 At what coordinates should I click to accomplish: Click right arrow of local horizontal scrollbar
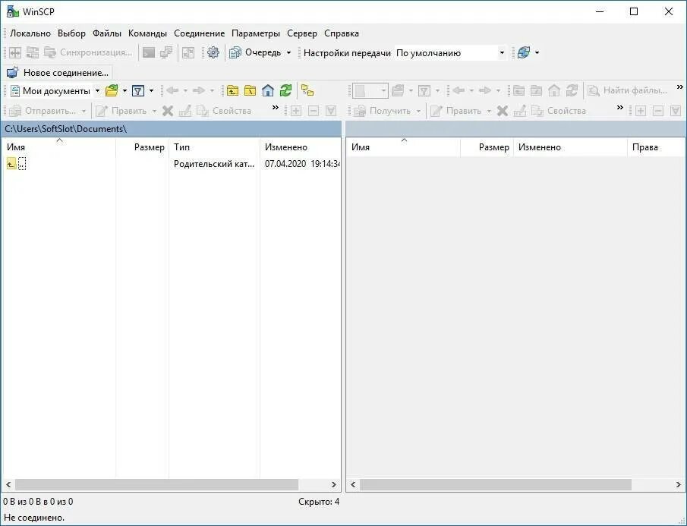pos(334,484)
